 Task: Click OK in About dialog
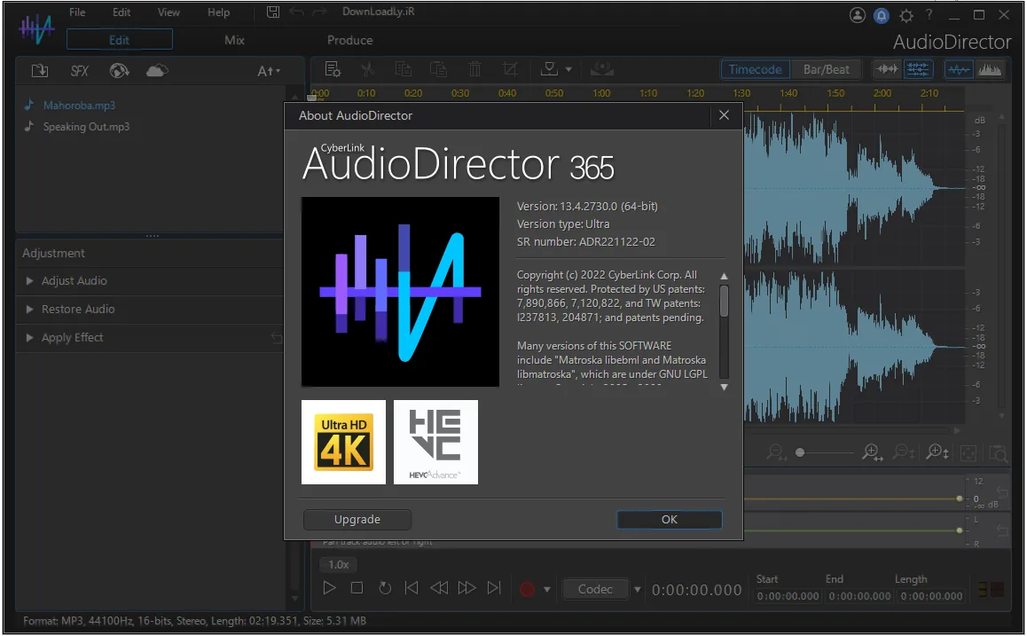[x=670, y=520]
